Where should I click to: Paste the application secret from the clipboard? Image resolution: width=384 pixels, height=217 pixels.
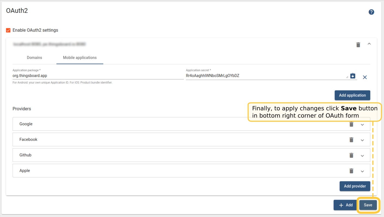(x=353, y=76)
